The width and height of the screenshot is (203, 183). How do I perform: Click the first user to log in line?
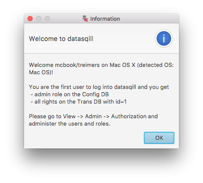99,87
